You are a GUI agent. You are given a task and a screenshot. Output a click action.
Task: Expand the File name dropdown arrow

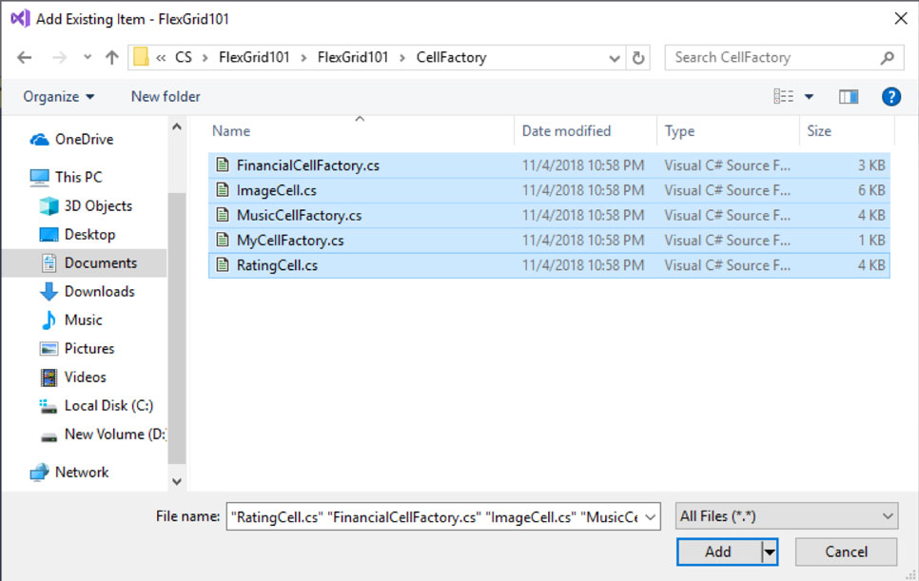click(x=650, y=516)
